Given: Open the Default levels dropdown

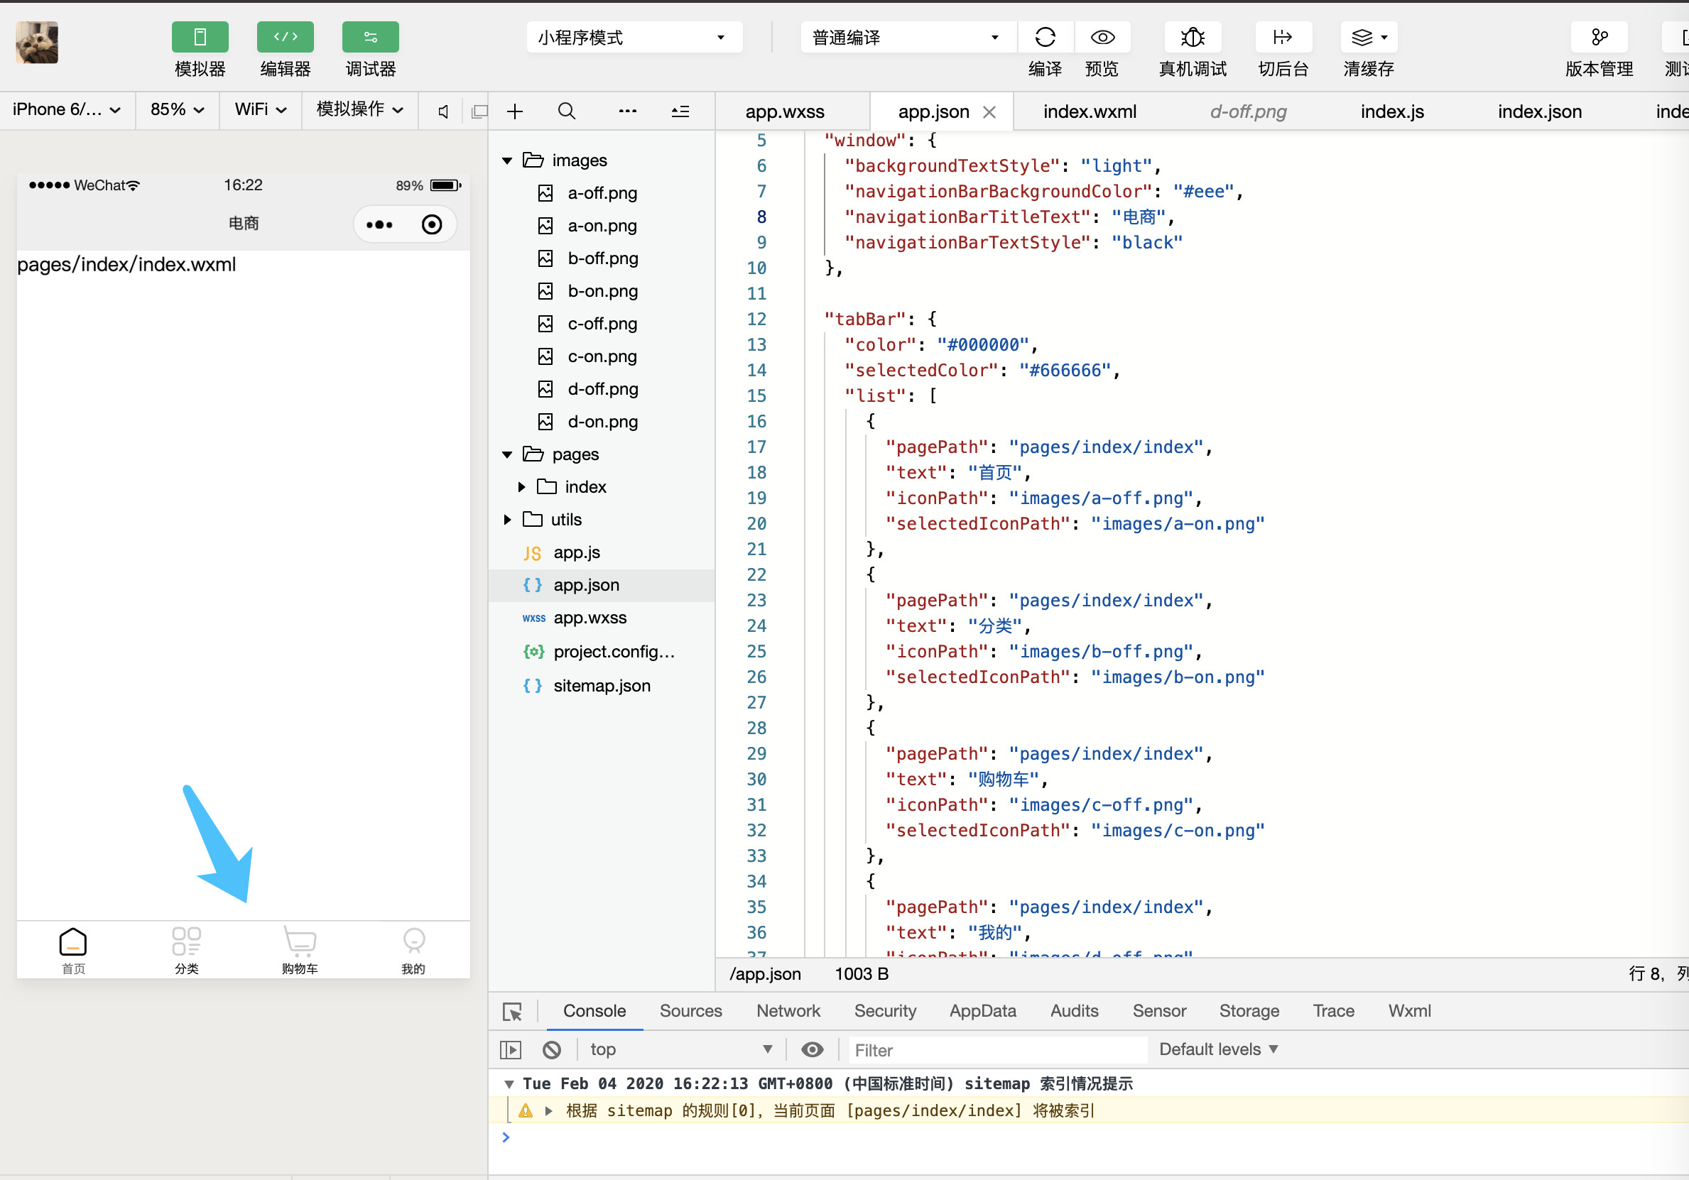Looking at the screenshot, I should pyautogui.click(x=1218, y=1050).
